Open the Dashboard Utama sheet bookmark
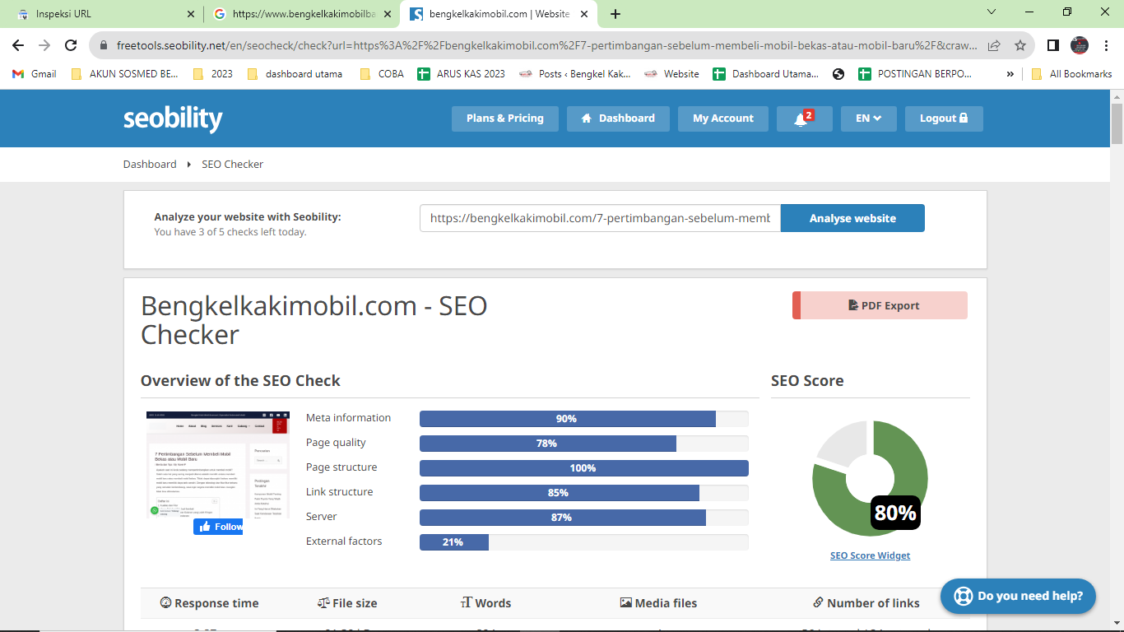 [765, 73]
